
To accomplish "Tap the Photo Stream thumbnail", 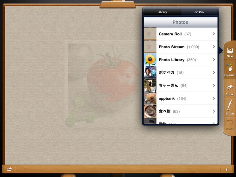I will coord(150,47).
